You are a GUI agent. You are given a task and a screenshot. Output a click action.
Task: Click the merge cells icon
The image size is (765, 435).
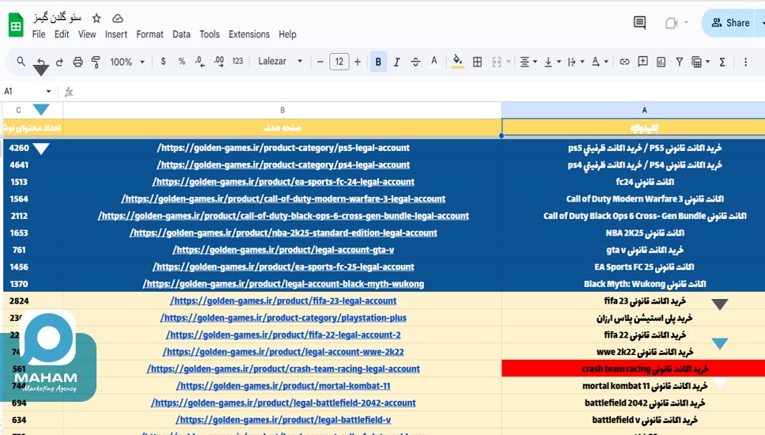pos(497,62)
